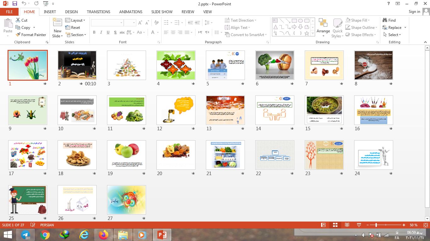Click the Find button
Image resolution: width=430 pixels, height=241 pixels.
389,20
